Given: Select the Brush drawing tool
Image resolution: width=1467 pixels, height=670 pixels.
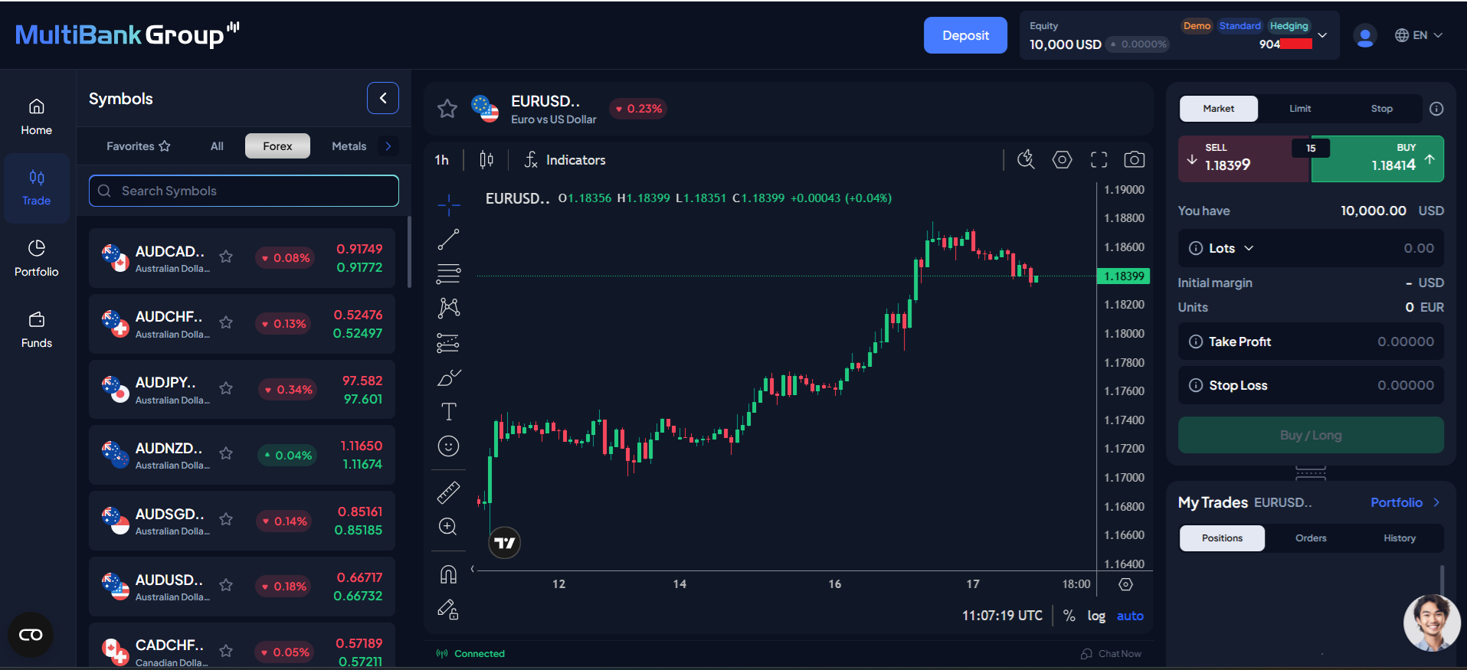Looking at the screenshot, I should pyautogui.click(x=448, y=377).
